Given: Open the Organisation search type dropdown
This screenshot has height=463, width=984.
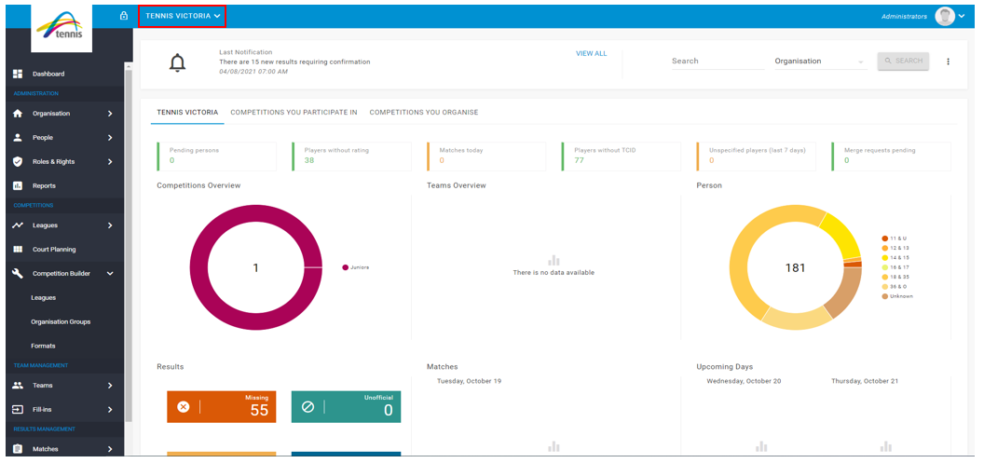Looking at the screenshot, I should 820,61.
